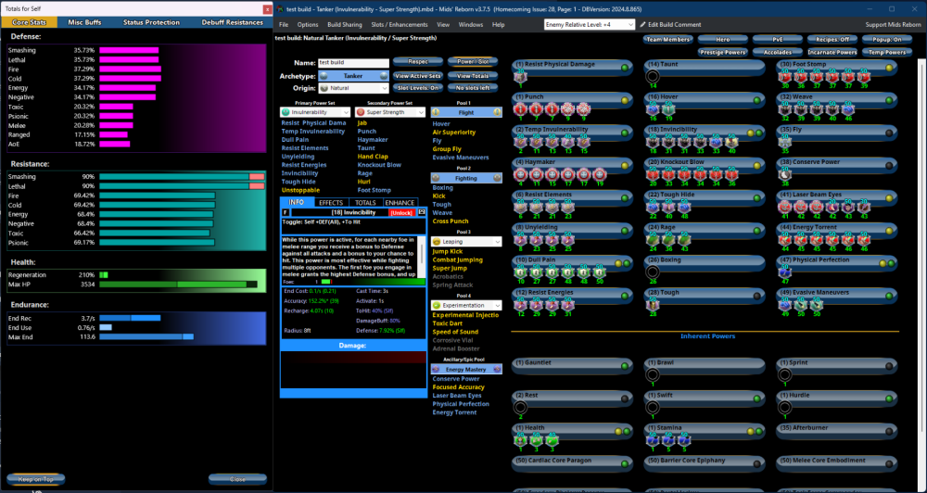Open the Build Sharing menu

344,24
